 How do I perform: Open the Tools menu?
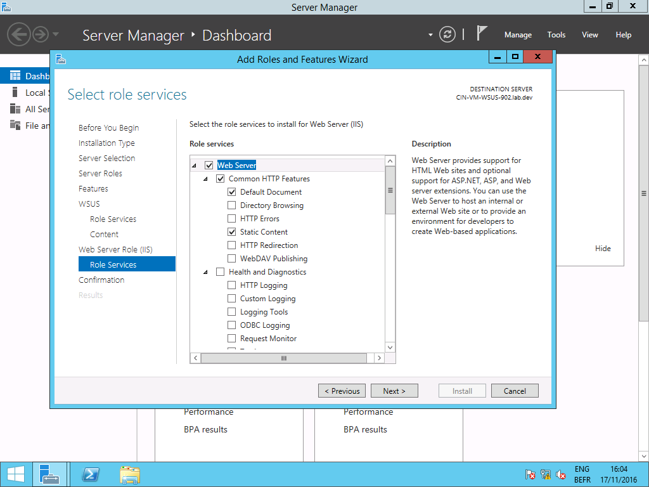coord(556,35)
